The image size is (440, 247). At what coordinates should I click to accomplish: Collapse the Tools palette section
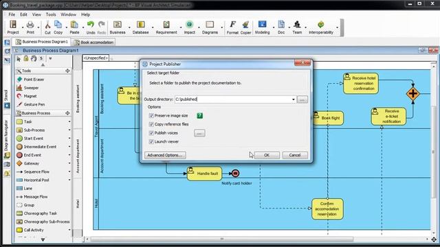pos(67,71)
